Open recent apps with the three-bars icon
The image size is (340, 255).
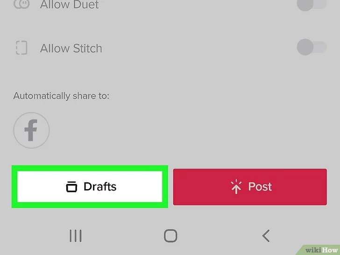(x=76, y=236)
